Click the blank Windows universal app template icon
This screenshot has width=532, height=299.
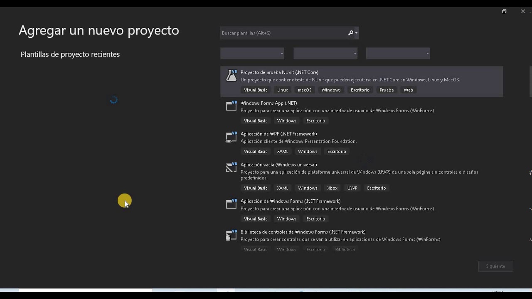tap(231, 167)
